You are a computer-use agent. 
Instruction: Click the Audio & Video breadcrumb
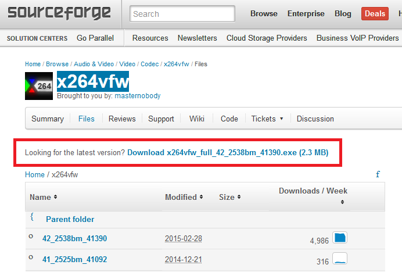(x=94, y=64)
